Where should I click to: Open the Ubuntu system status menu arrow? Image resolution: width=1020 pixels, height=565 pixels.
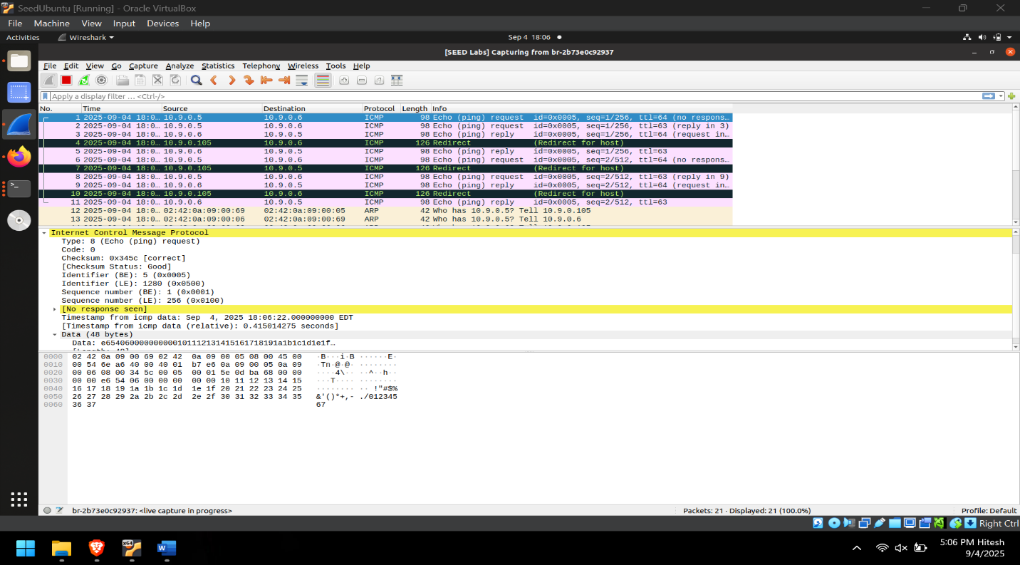pyautogui.click(x=1009, y=37)
